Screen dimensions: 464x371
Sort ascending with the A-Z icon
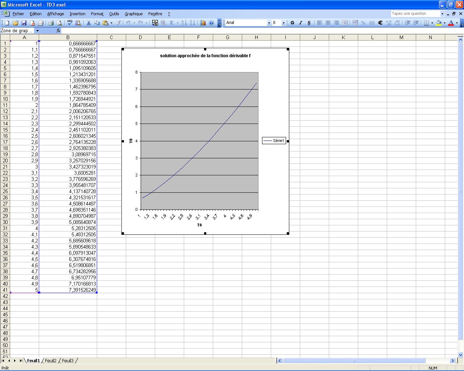coord(184,23)
